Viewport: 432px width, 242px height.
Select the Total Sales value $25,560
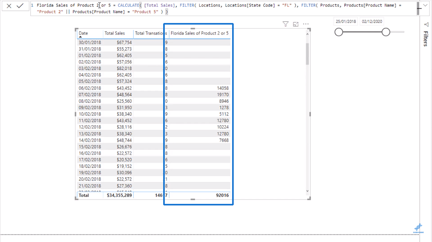click(124, 101)
